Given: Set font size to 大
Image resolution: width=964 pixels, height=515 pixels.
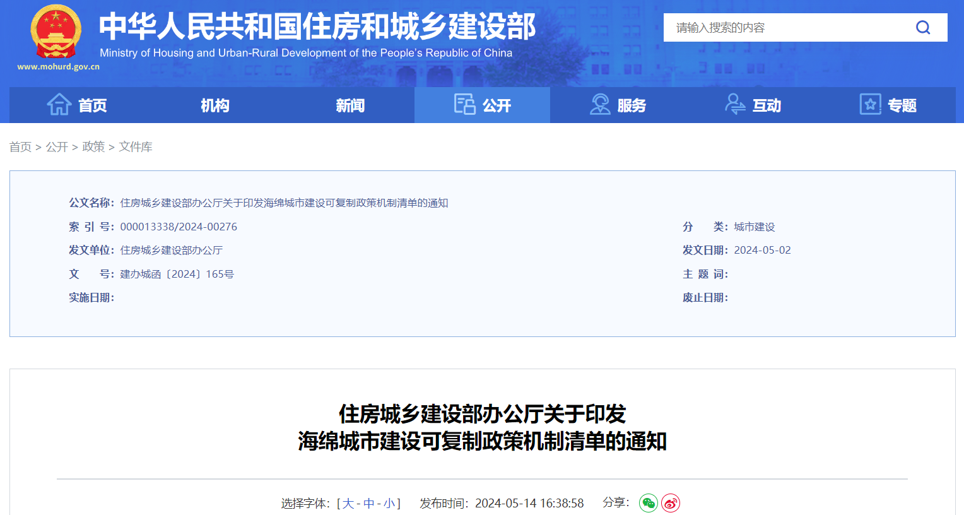Looking at the screenshot, I should (348, 504).
